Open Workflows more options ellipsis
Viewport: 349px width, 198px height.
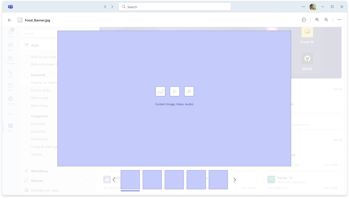[x=88, y=171]
